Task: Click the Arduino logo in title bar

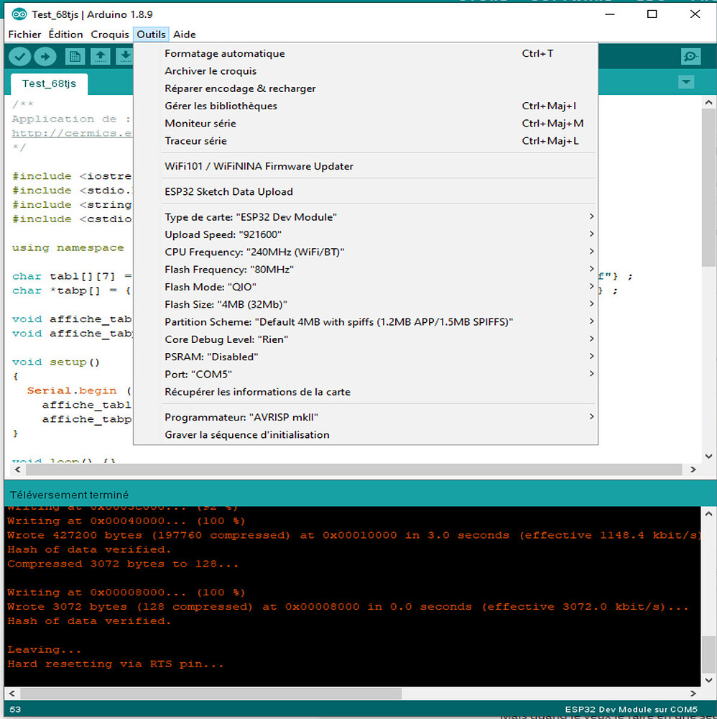Action: (x=19, y=14)
